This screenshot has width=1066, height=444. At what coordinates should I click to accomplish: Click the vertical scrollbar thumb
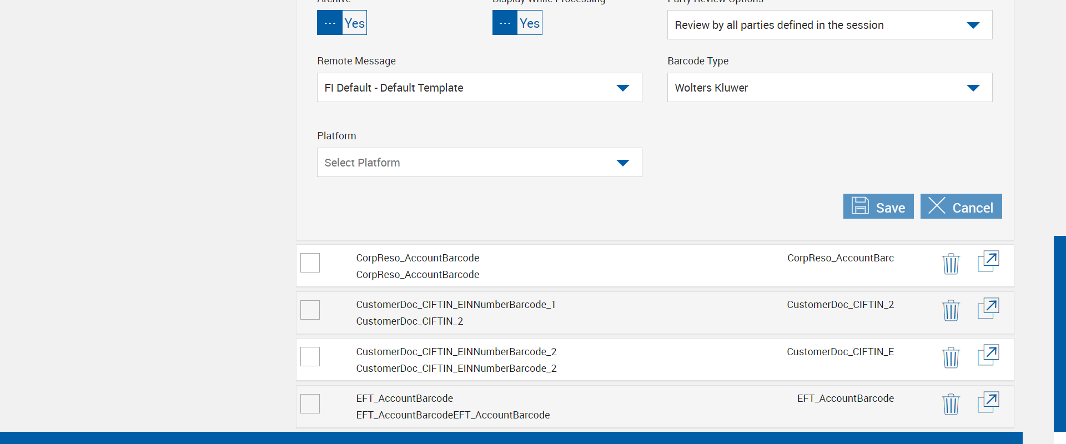pos(1059,333)
